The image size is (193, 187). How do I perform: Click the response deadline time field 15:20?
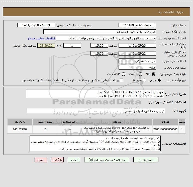(x=99, y=45)
